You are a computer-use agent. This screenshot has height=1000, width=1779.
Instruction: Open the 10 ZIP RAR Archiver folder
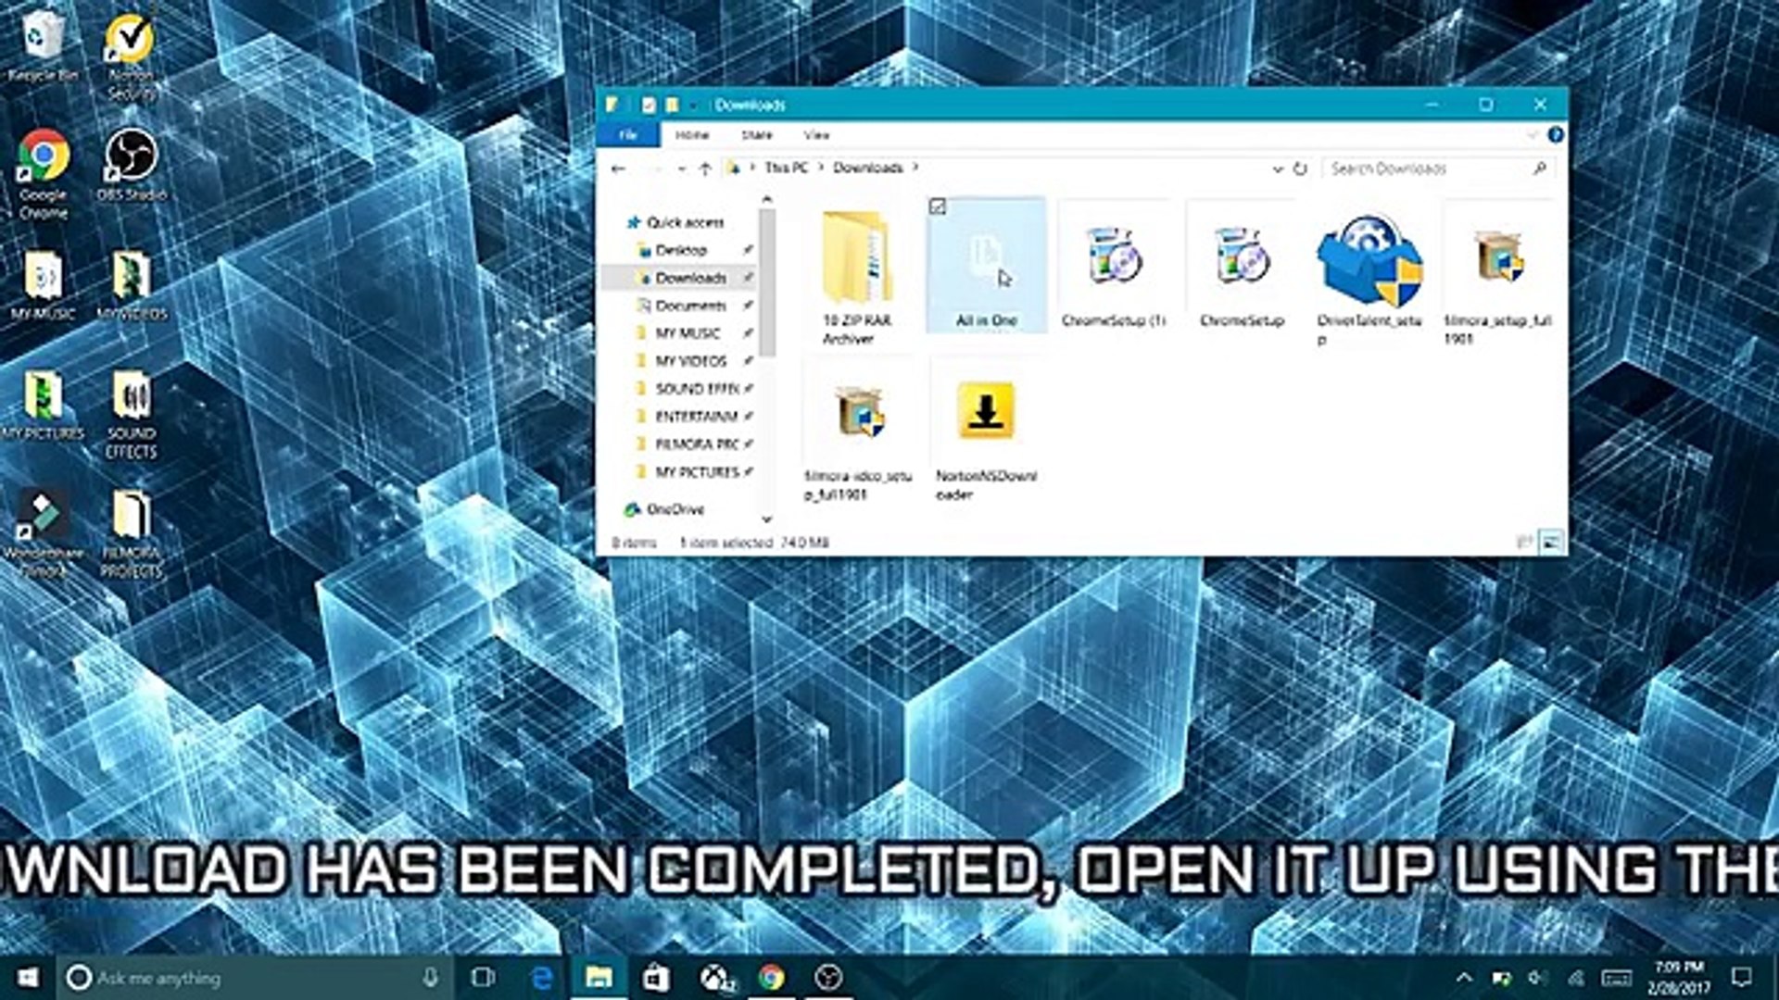pyautogui.click(x=857, y=257)
